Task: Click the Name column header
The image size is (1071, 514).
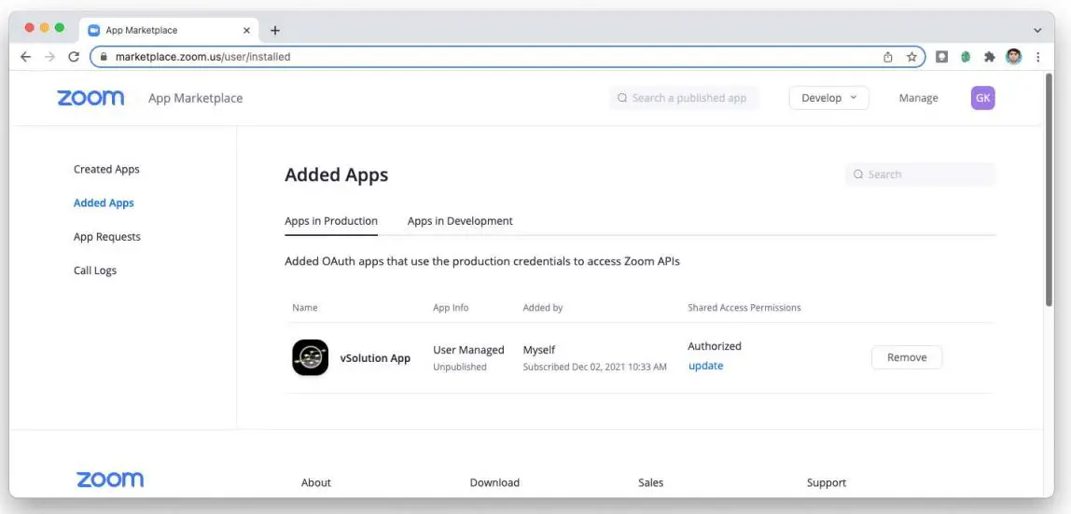Action: (x=305, y=308)
